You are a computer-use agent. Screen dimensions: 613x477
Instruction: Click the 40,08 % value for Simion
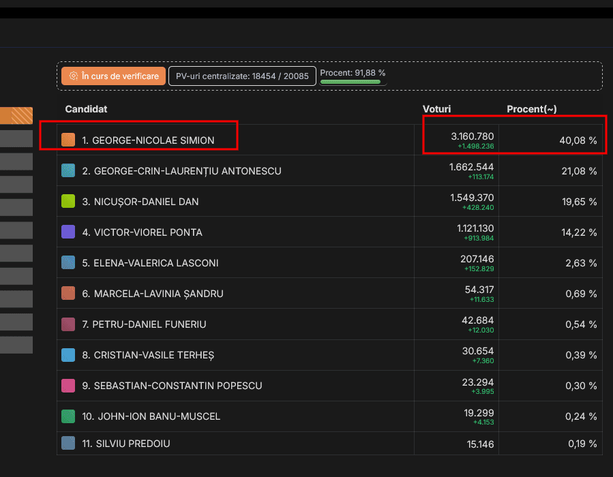tap(578, 140)
